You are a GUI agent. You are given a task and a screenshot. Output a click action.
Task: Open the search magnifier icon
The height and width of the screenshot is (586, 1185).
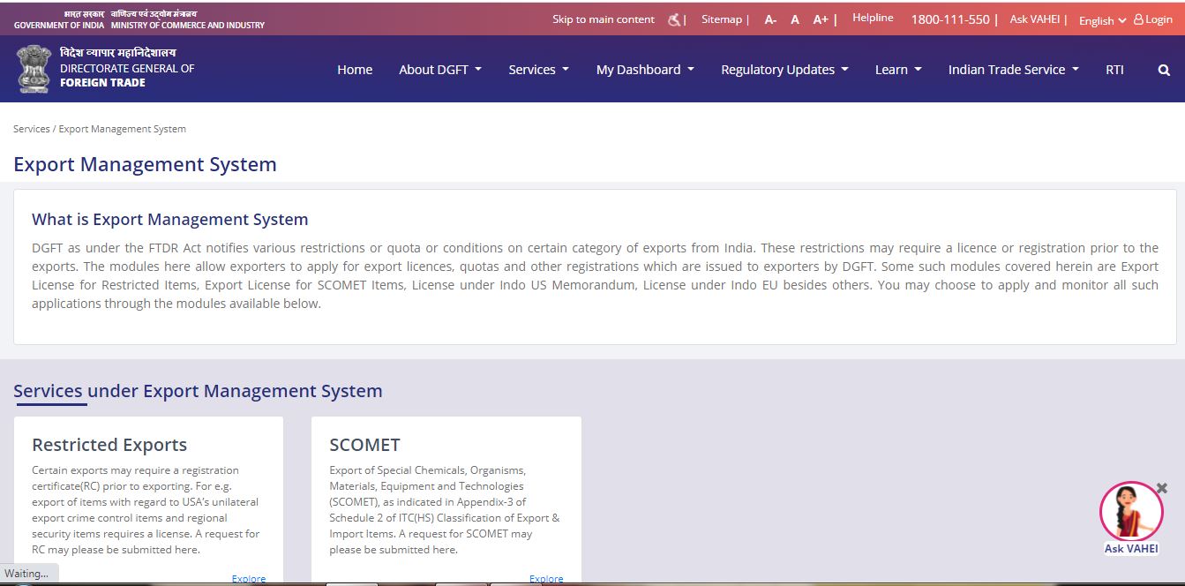coord(1164,69)
